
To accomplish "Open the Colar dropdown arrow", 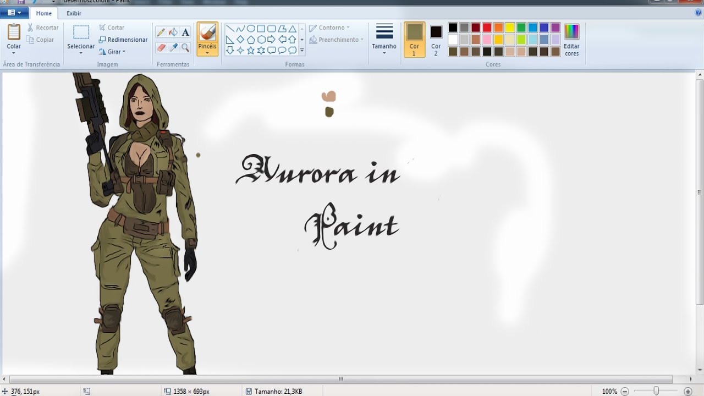I will coord(14,53).
